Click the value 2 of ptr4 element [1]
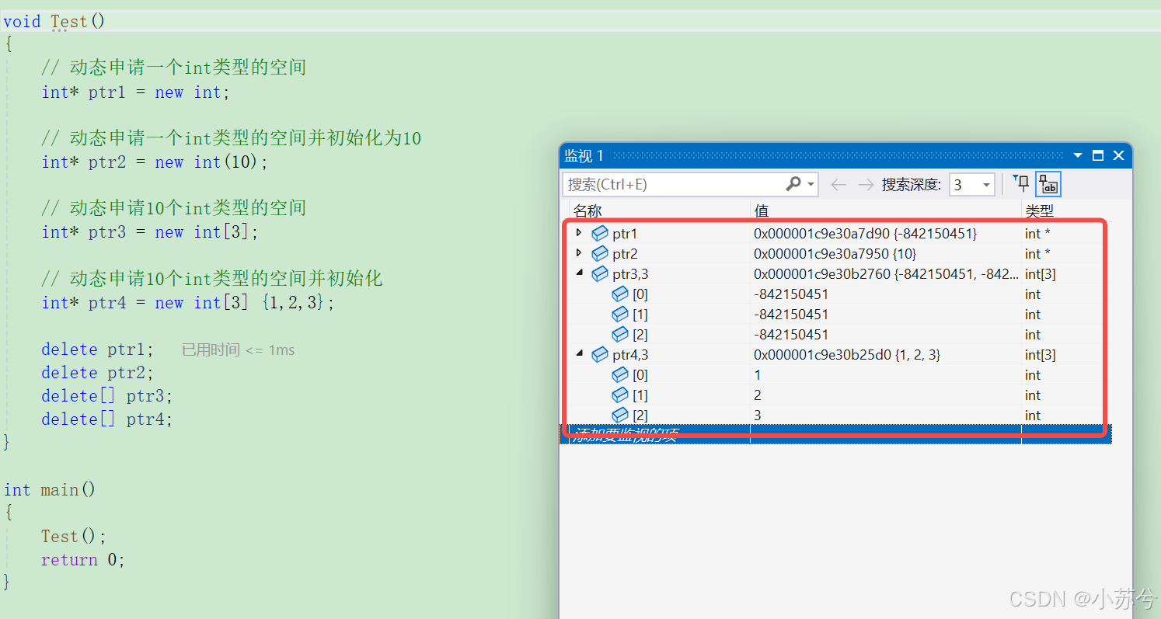This screenshot has height=619, width=1161. (x=758, y=395)
